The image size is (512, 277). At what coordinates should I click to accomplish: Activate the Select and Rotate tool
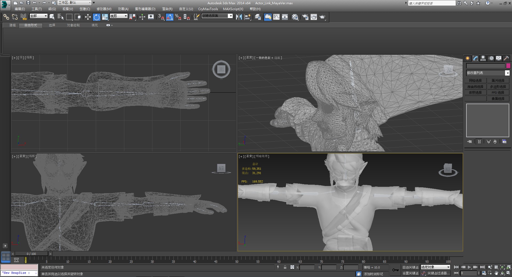coord(96,17)
